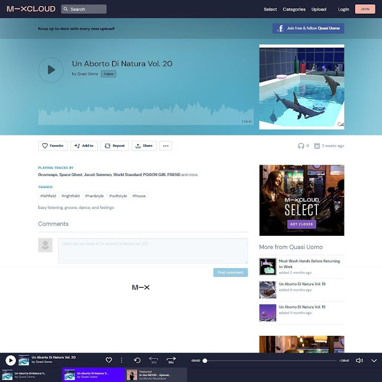Click the Add to button
This screenshot has height=382, width=382.
[84, 146]
